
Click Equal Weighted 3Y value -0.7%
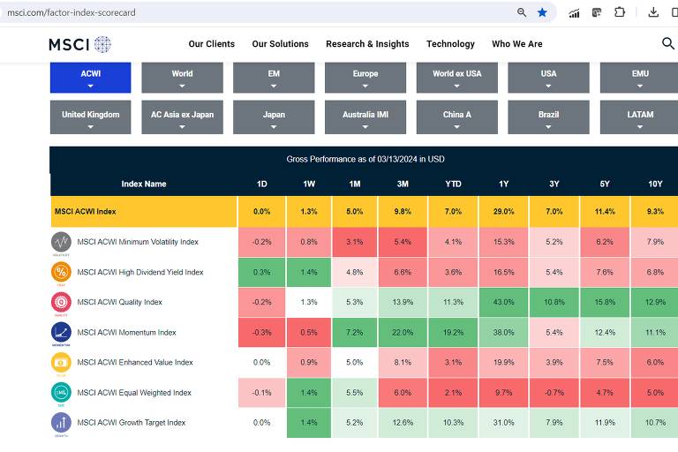click(554, 392)
